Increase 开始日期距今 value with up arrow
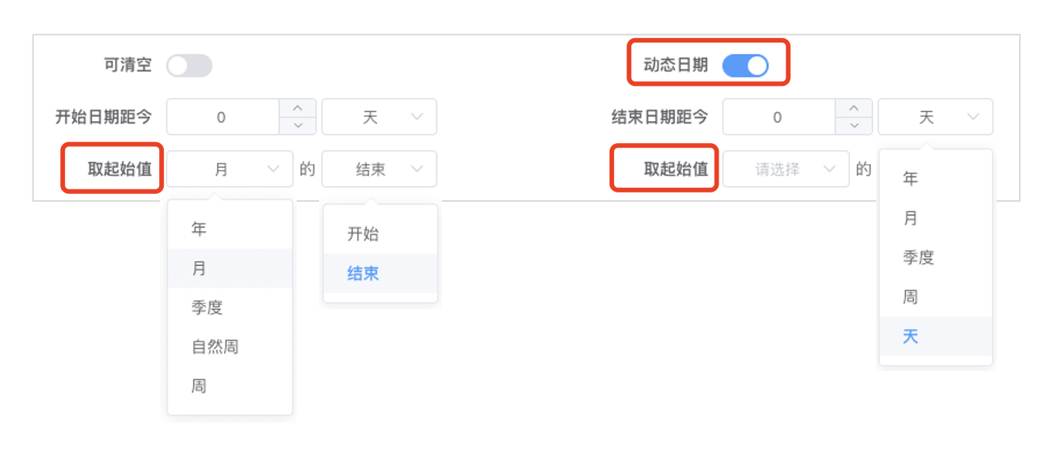Image resolution: width=1060 pixels, height=456 pixels. [297, 108]
